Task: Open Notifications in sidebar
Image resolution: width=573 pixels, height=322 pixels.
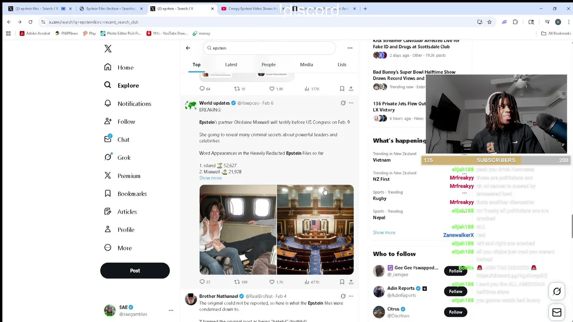Action: pyautogui.click(x=128, y=103)
